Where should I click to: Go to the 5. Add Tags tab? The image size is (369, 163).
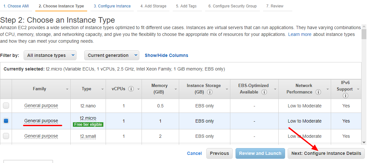[186, 6]
